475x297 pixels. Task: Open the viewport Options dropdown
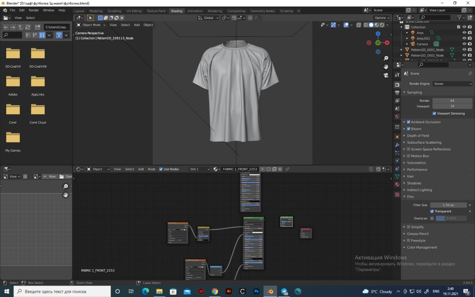pos(382,18)
